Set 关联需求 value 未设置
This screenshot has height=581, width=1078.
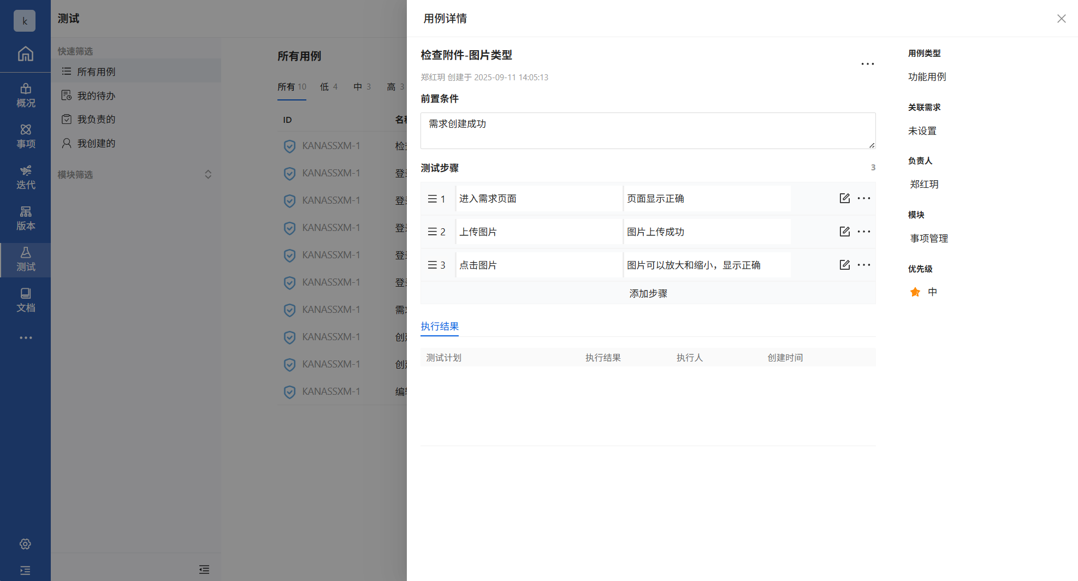[922, 131]
